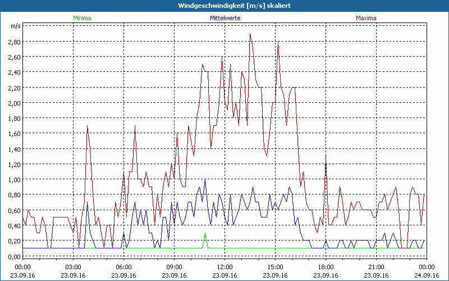449x281 pixels.
Task: Click the 09:00 time axis label
Action: pos(174,267)
